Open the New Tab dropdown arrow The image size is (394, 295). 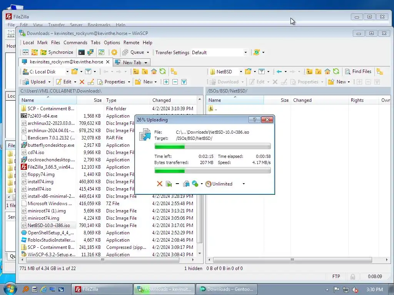click(146, 63)
